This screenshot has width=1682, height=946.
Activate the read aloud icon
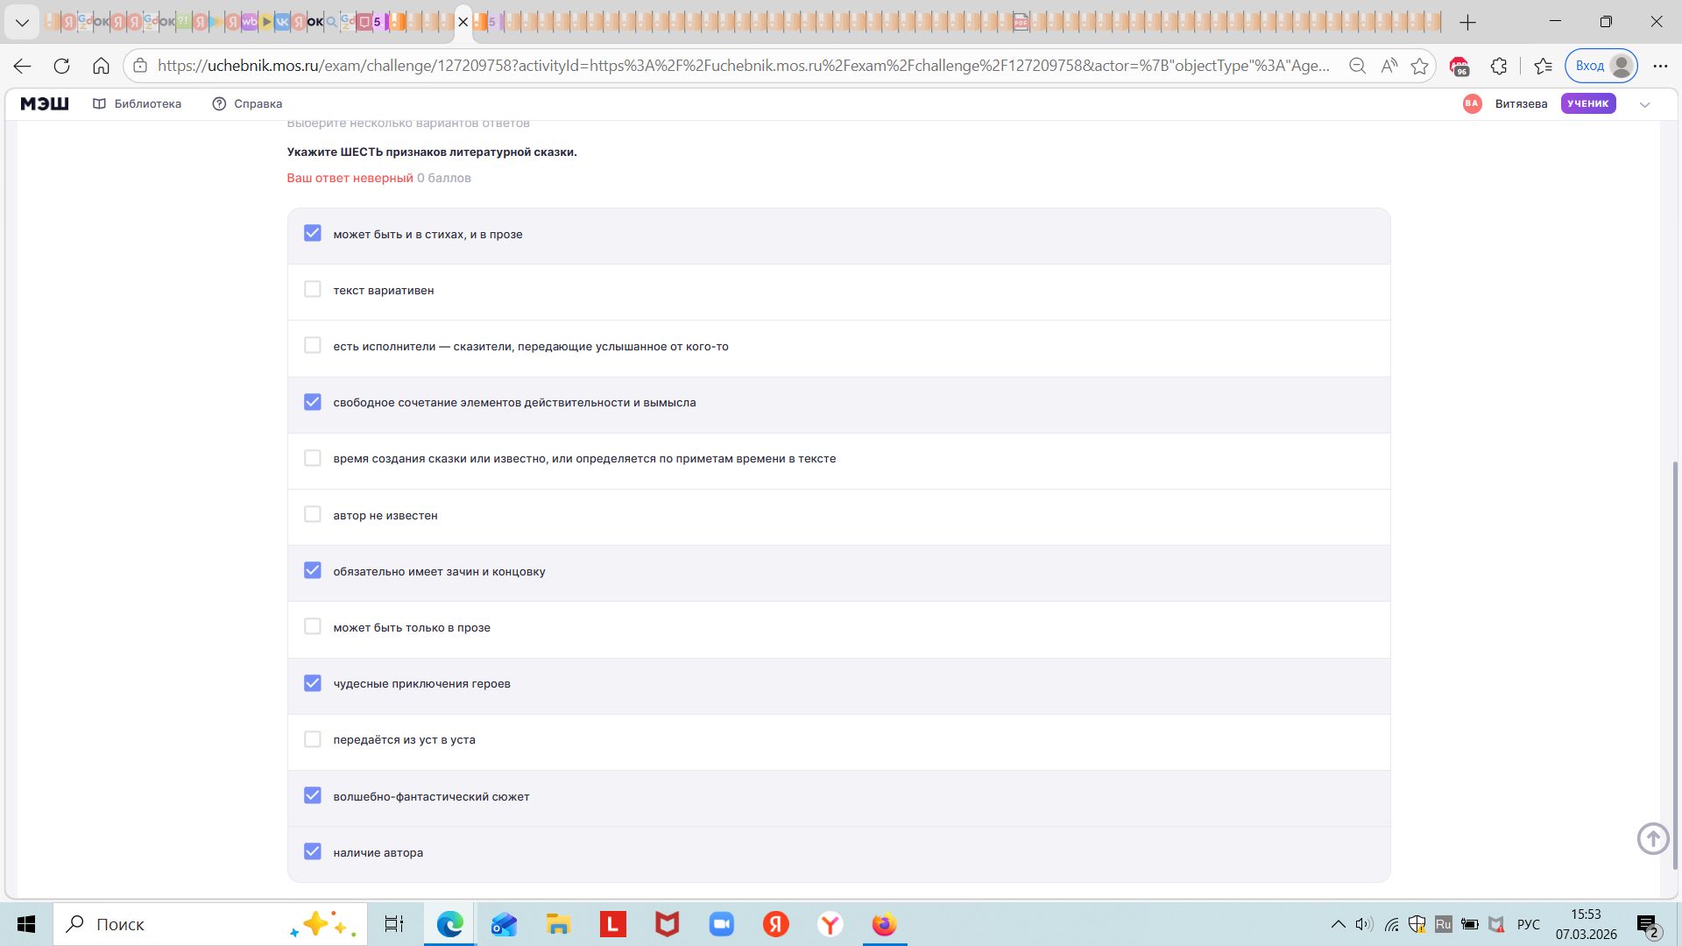point(1389,66)
